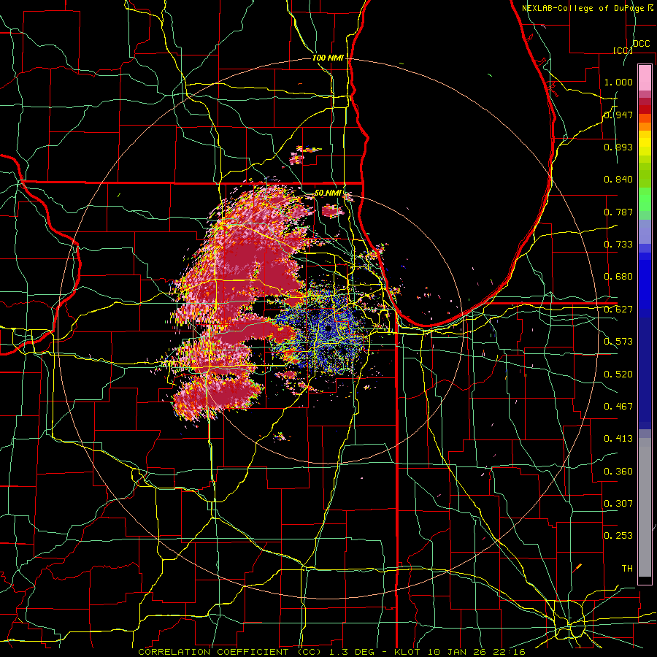Select the 0.467 scale value
The image size is (657, 657).
coord(618,407)
